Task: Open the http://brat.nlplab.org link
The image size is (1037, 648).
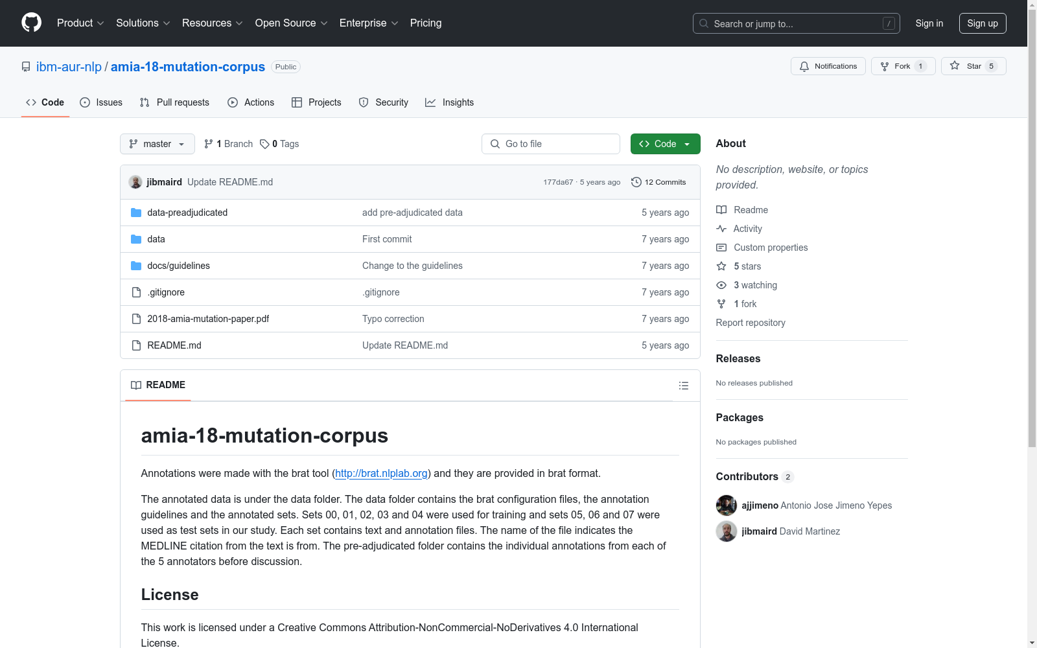Action: point(381,473)
